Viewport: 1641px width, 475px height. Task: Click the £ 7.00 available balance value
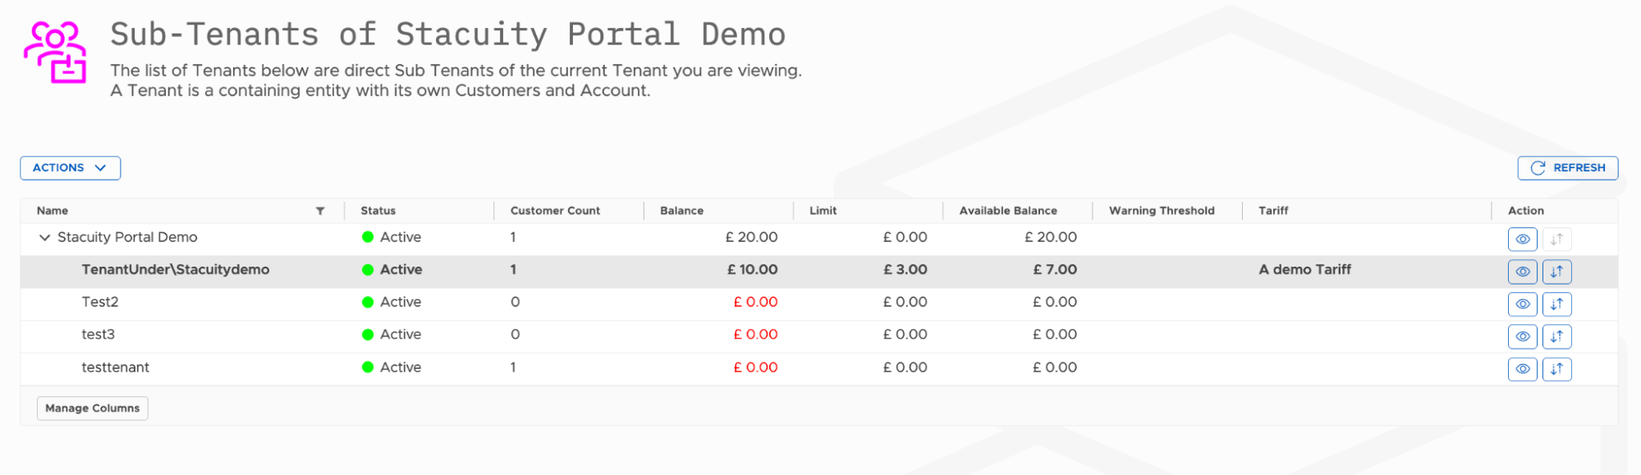click(1055, 269)
